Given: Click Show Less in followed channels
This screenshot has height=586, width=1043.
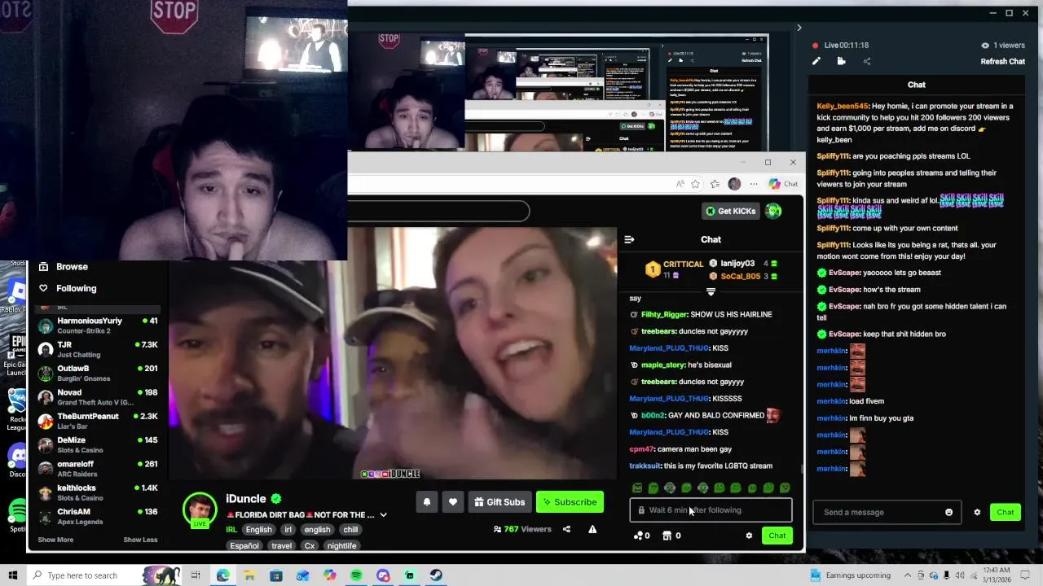Looking at the screenshot, I should coord(140,540).
